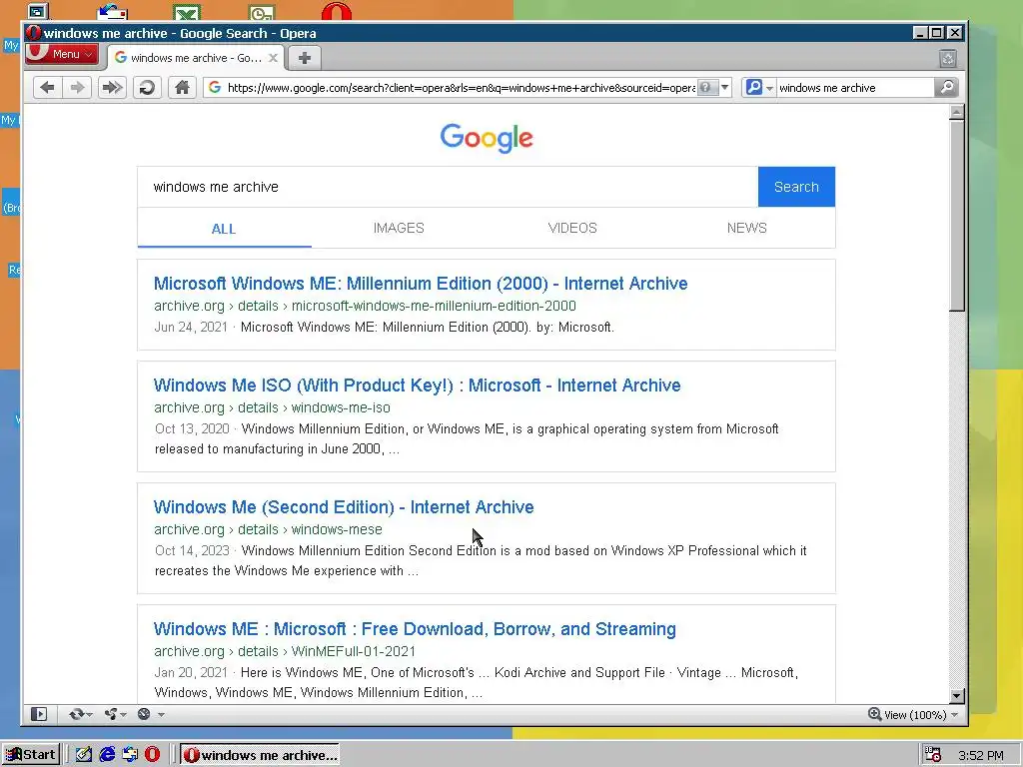Launch Opera from Quick Launch bar
This screenshot has width=1023, height=767.
click(x=152, y=755)
